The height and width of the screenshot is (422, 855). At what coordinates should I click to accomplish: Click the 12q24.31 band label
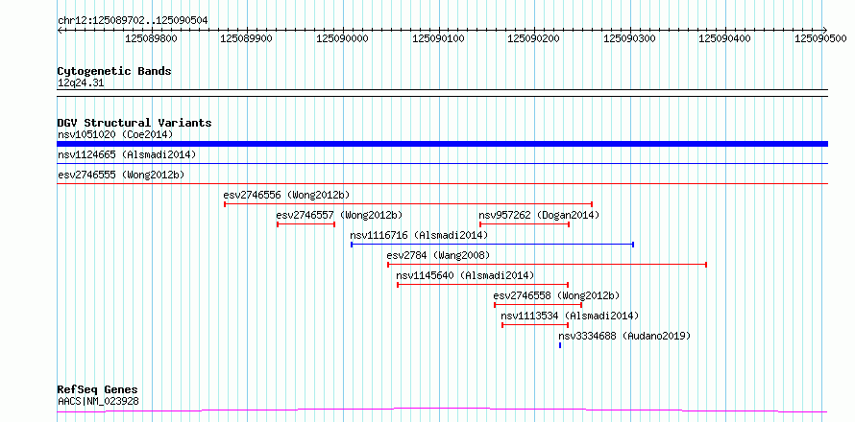click(81, 82)
